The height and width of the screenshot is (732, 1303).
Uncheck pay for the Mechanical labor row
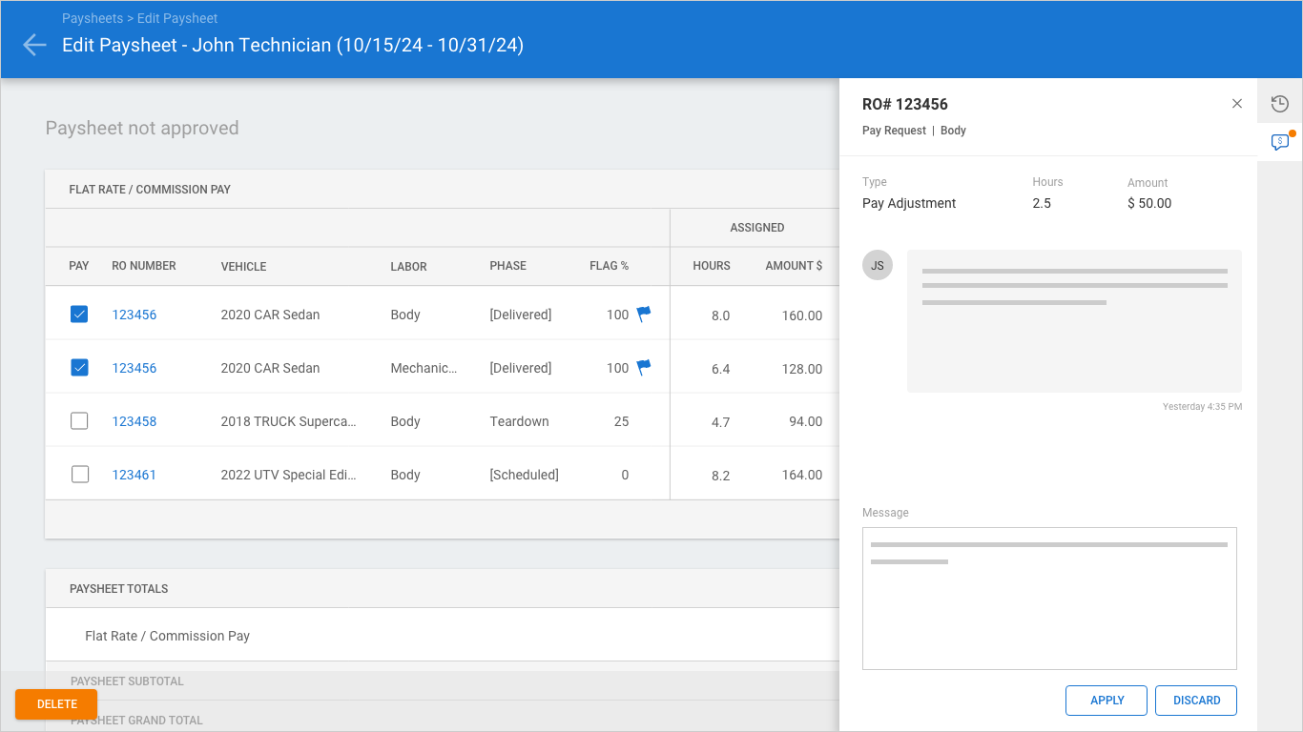79,367
